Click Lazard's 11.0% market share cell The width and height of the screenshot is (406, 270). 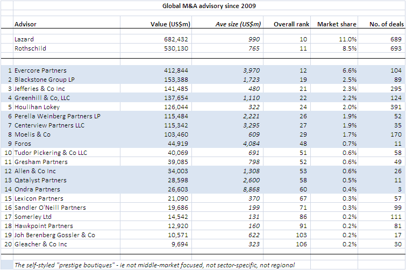pos(347,40)
